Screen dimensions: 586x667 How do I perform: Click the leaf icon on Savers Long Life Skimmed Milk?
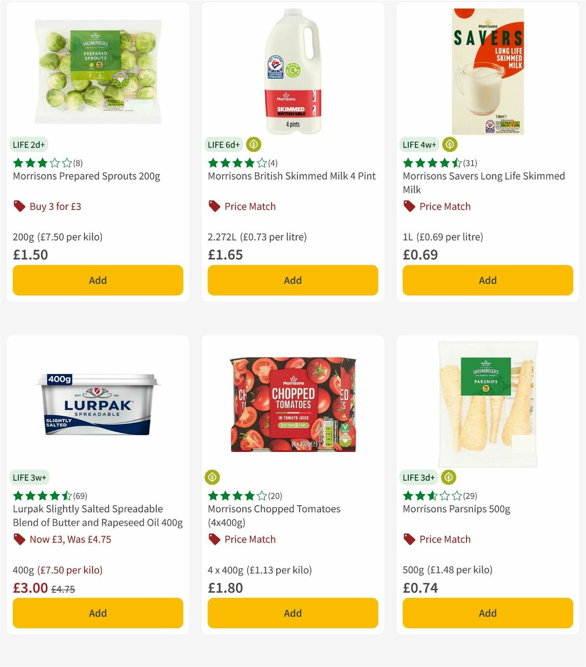point(448,145)
